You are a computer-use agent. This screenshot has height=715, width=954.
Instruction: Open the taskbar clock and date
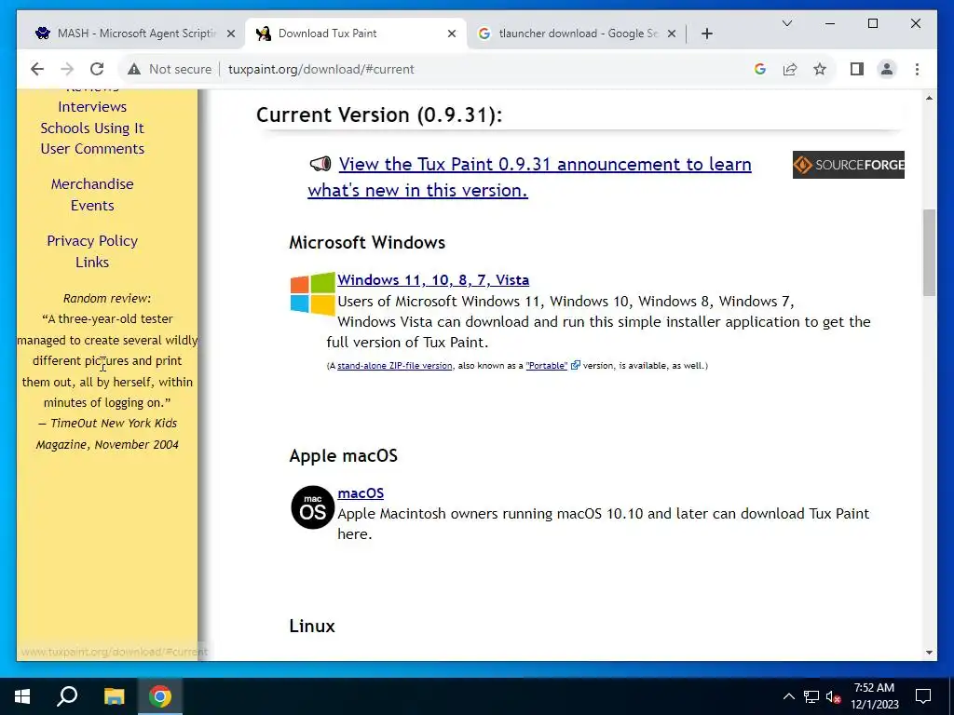click(874, 696)
